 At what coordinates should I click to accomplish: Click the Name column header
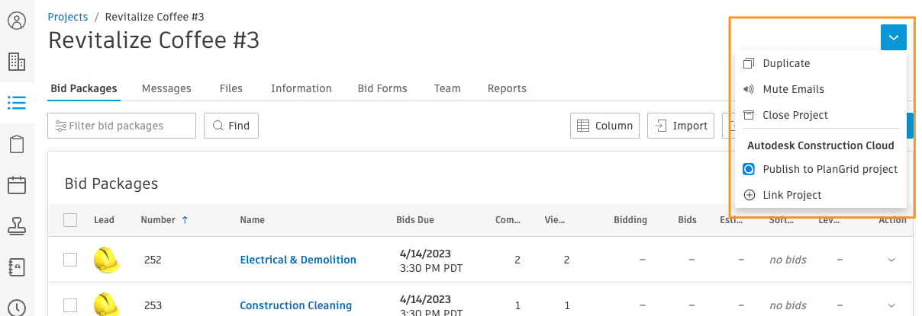[253, 220]
